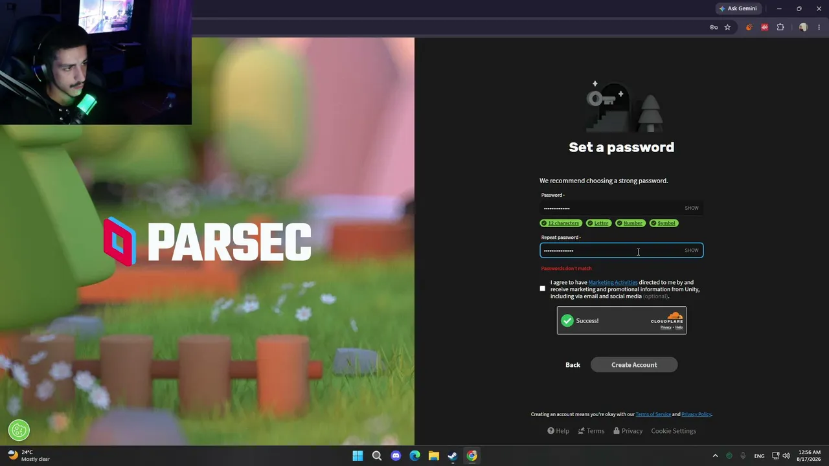829x466 pixels.
Task: Open the Cloudflare widget Help link
Action: click(x=679, y=327)
